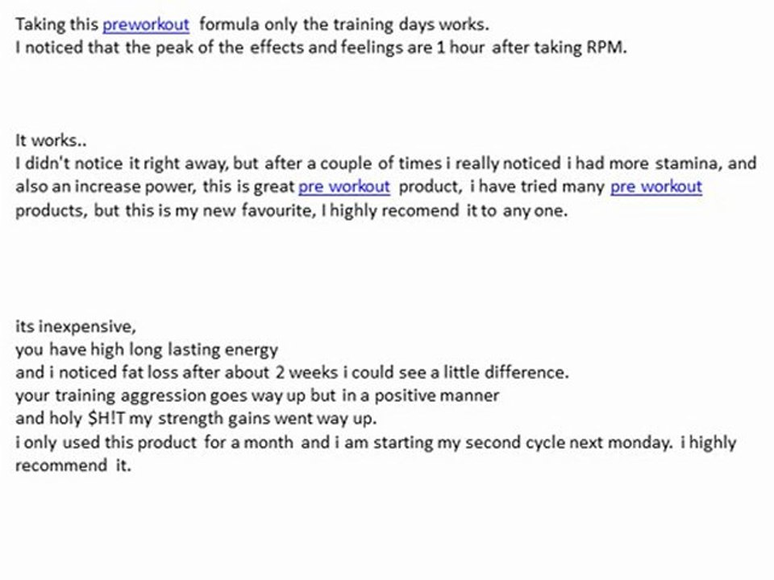This screenshot has height=580, width=774.
Task: Click the line "its inexpensive,"
Action: click(76, 326)
